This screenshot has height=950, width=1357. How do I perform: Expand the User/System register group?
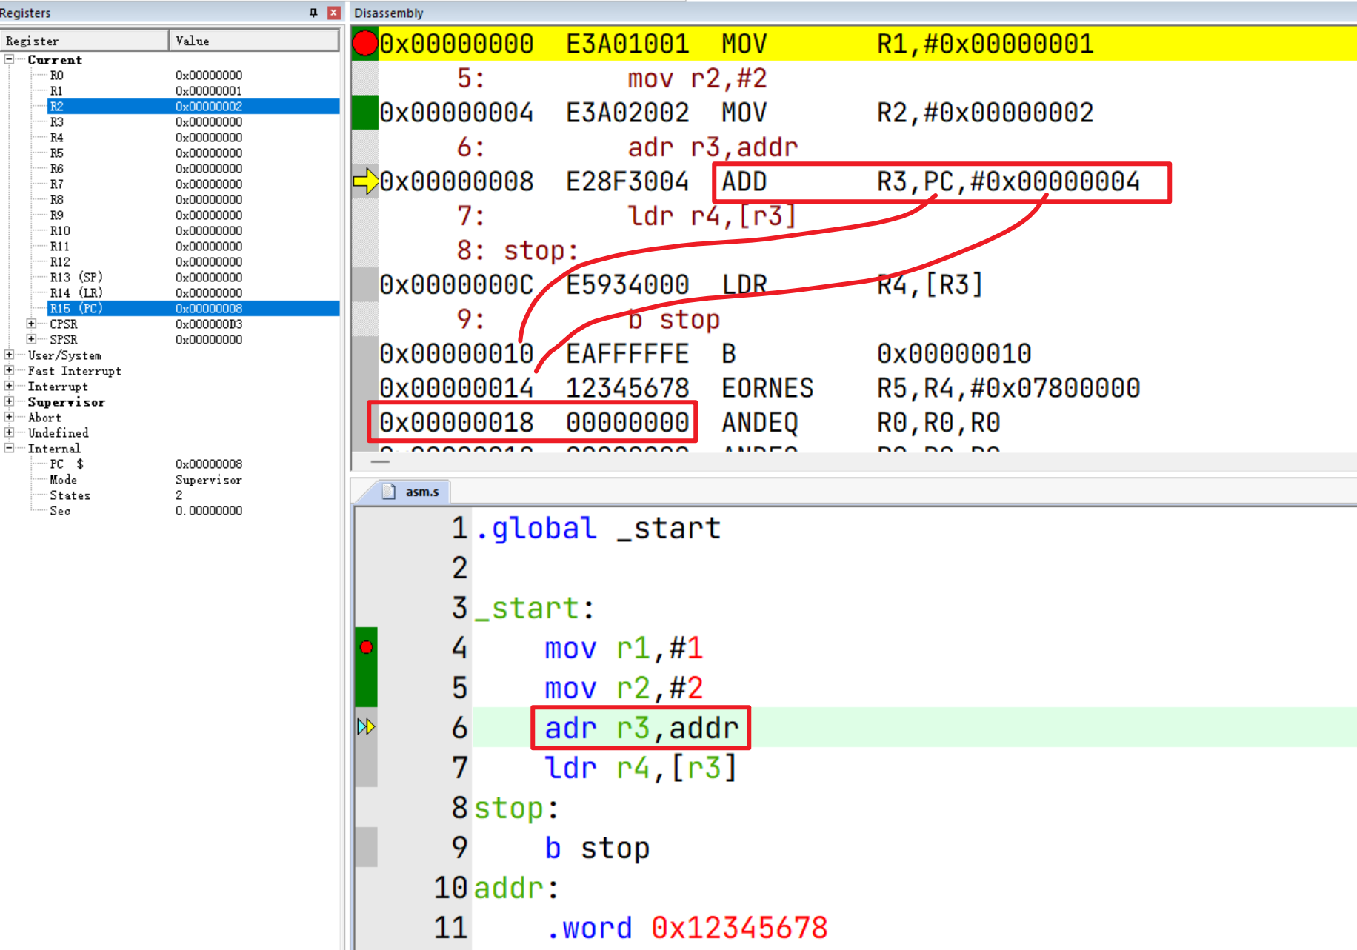pyautogui.click(x=9, y=355)
